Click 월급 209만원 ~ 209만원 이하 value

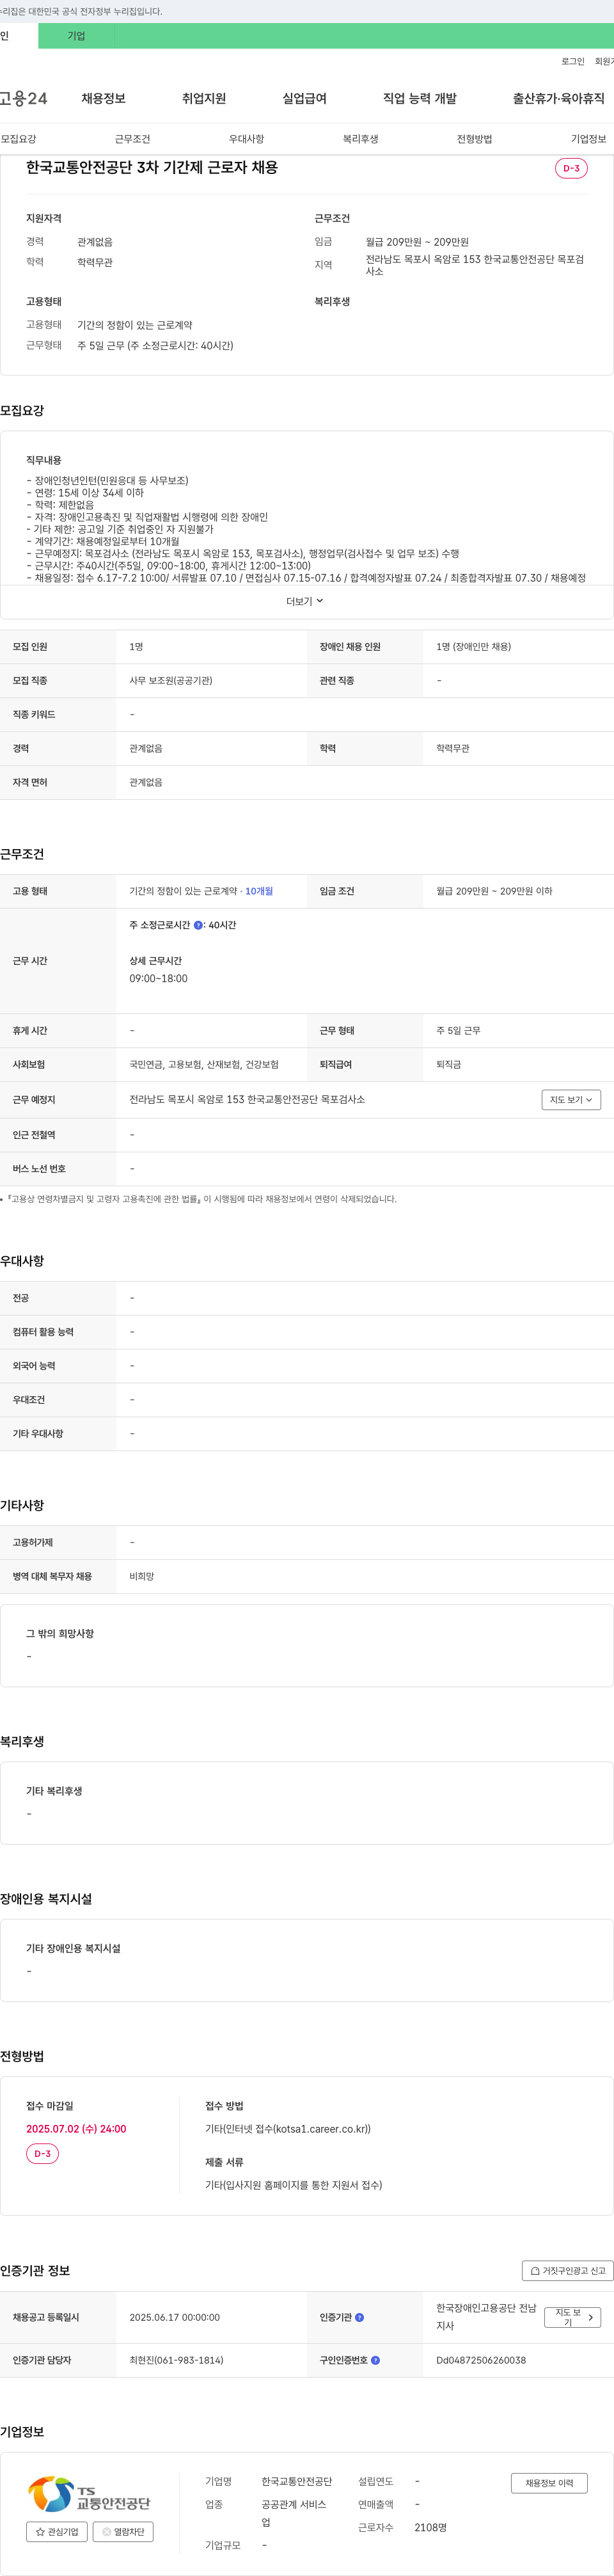[x=494, y=891]
